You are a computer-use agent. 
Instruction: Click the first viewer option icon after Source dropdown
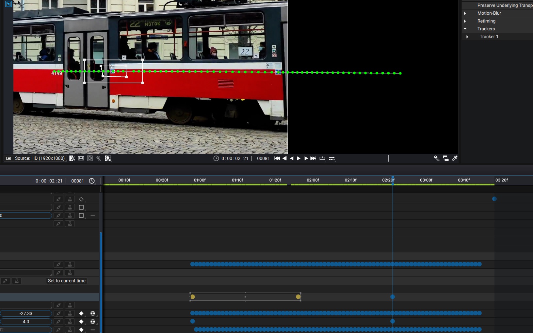(72, 158)
